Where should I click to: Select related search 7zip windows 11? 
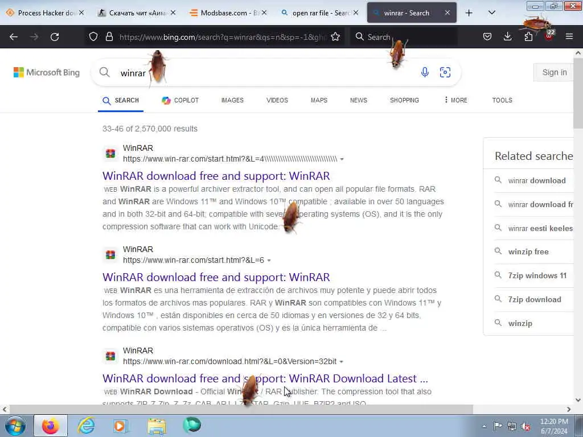[537, 276]
